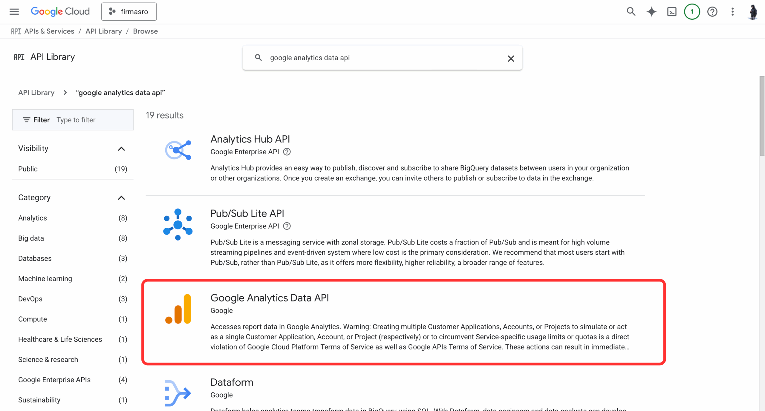Click the API Library page title icon
The width and height of the screenshot is (765, 411).
pyautogui.click(x=19, y=57)
